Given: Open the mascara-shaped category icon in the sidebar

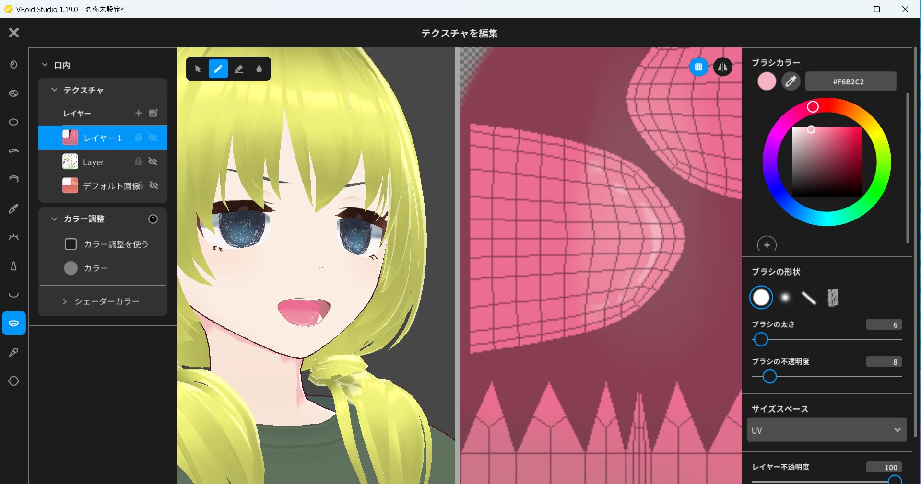Looking at the screenshot, I should tap(14, 208).
